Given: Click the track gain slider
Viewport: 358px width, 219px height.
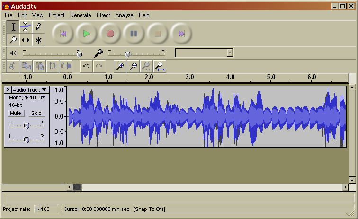Looking at the screenshot, I should click(27, 125).
